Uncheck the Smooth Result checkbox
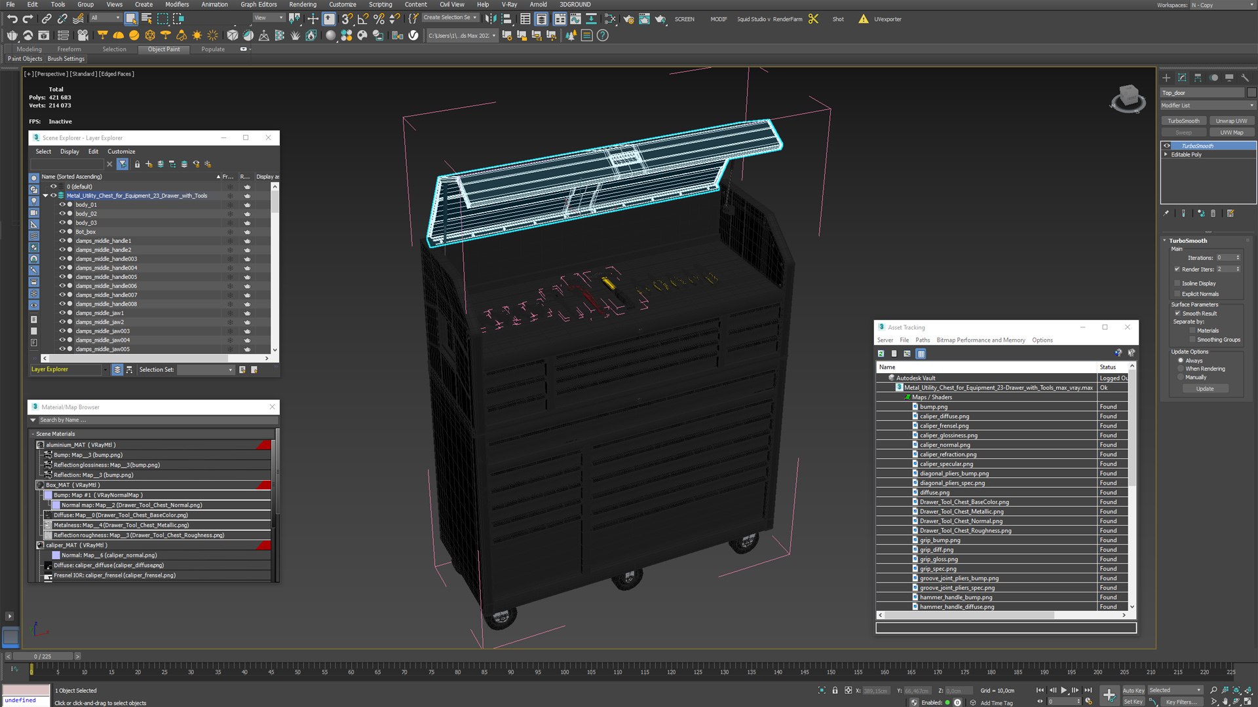Screen dimensions: 1258x707 click(x=1177, y=314)
